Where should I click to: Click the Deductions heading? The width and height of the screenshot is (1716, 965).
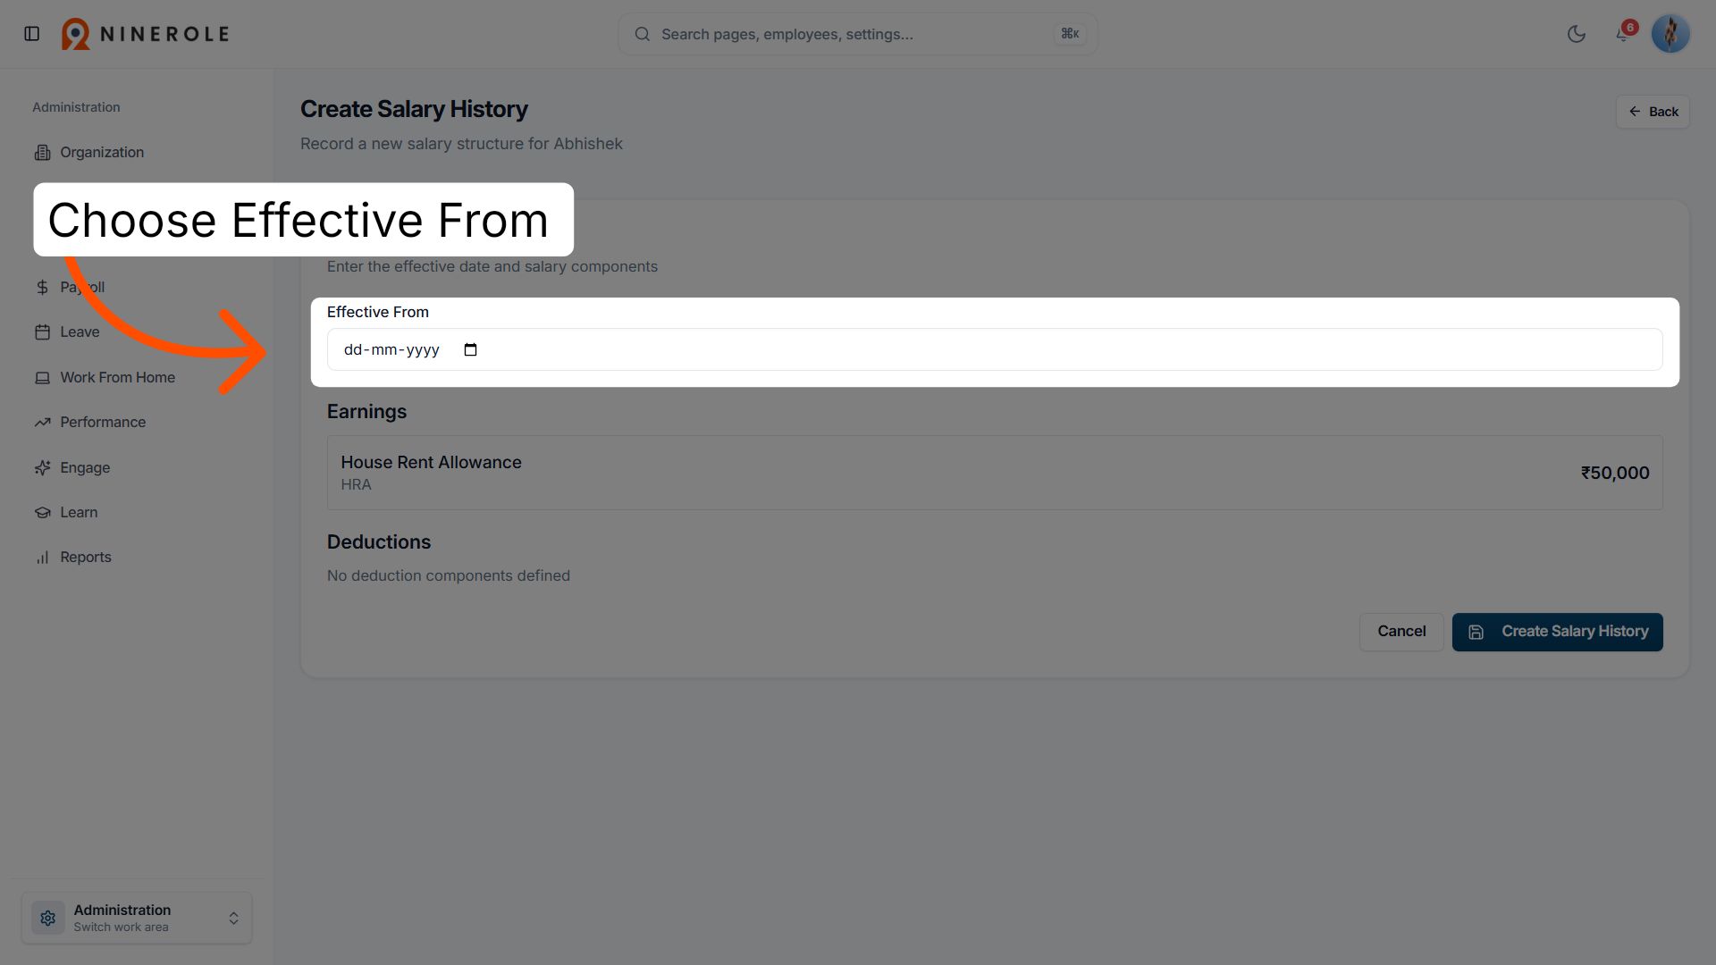click(x=379, y=542)
